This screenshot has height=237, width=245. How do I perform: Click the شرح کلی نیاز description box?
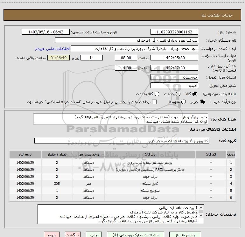(121, 119)
